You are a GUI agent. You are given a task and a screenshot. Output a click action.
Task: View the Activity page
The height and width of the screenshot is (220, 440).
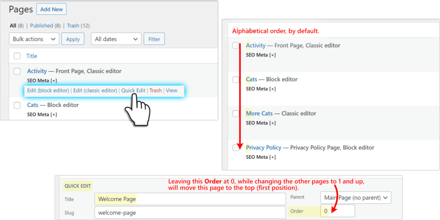pyautogui.click(x=172, y=91)
